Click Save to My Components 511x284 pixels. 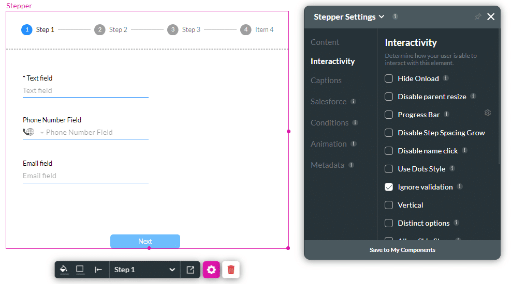click(x=402, y=250)
